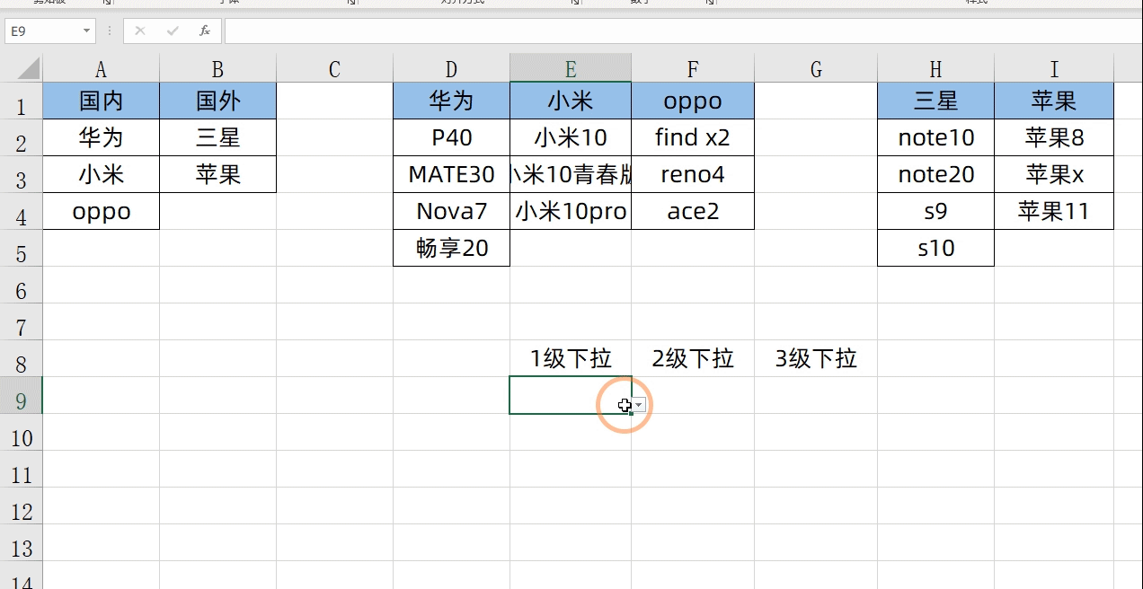Screen dimensions: 1143x589
Task: Select cell A3 containing 小米
Action: (x=101, y=174)
